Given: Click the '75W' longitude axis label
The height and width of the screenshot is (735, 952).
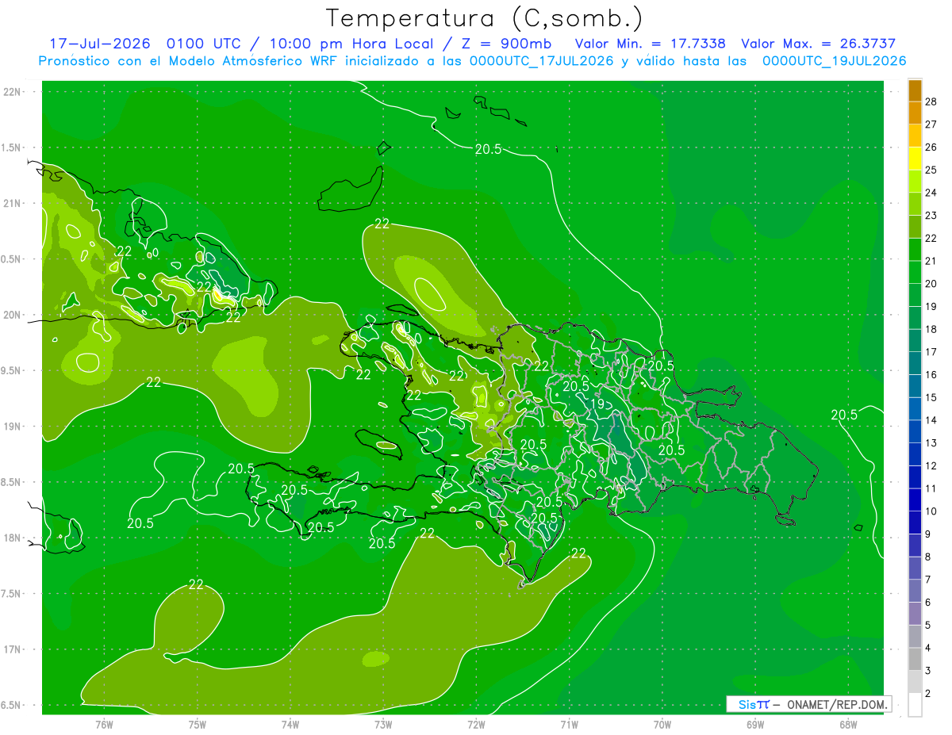Looking at the screenshot, I should click(198, 724).
